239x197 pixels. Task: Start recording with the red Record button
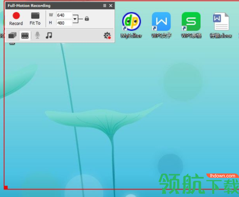click(x=16, y=19)
